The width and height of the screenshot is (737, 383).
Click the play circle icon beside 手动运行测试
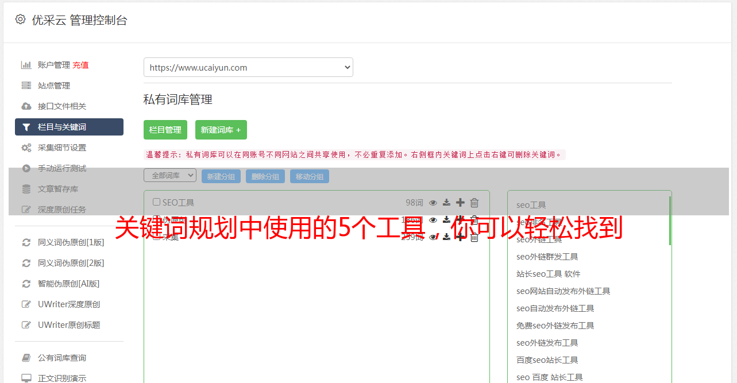point(26,168)
